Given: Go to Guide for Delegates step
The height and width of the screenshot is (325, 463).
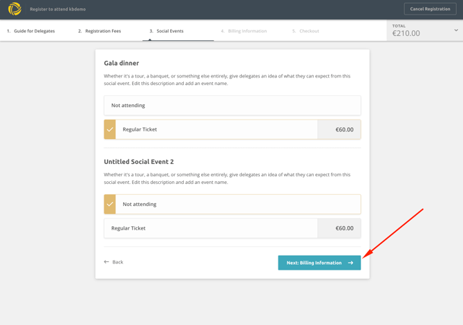Looking at the screenshot, I should 31,31.
